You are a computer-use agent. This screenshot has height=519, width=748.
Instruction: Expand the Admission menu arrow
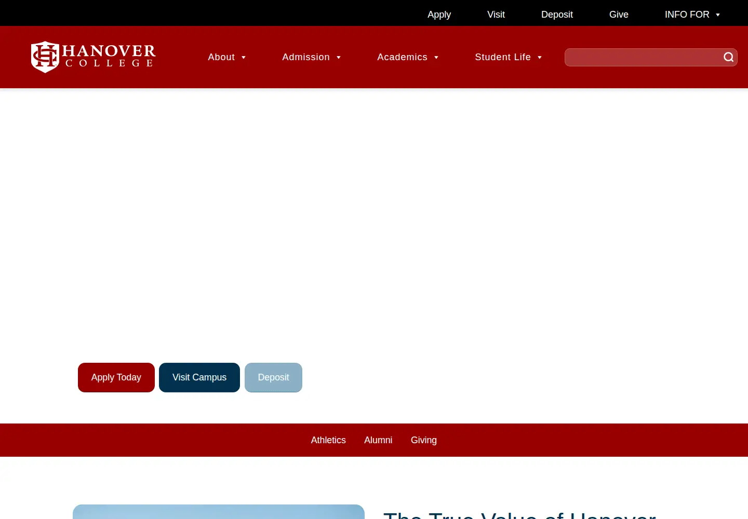[x=339, y=58]
